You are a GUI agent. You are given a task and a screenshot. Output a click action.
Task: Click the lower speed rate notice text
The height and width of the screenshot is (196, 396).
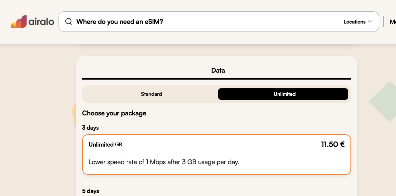coord(164,162)
